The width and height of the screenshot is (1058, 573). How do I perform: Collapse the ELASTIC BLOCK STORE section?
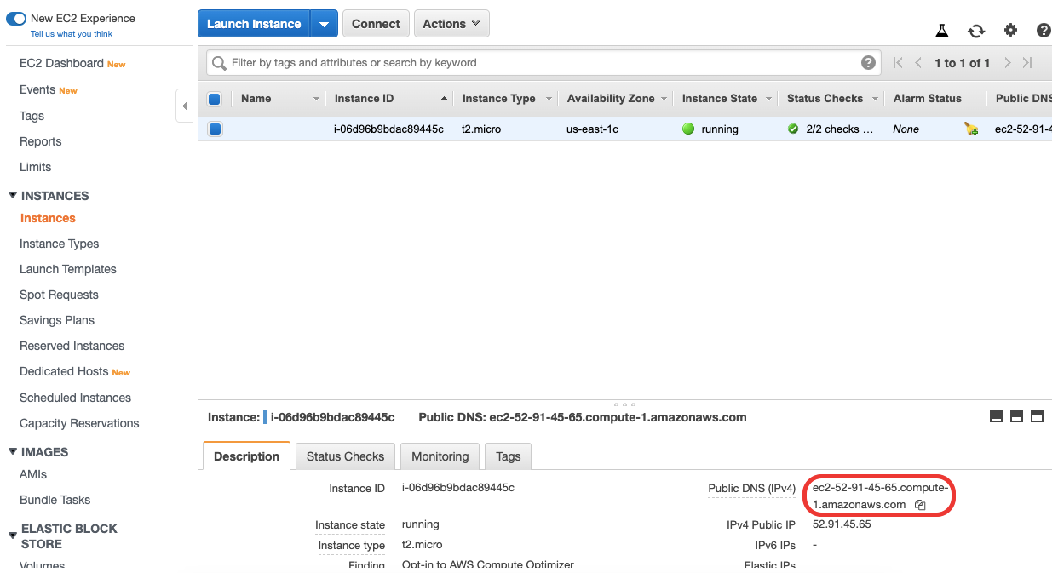tap(13, 536)
